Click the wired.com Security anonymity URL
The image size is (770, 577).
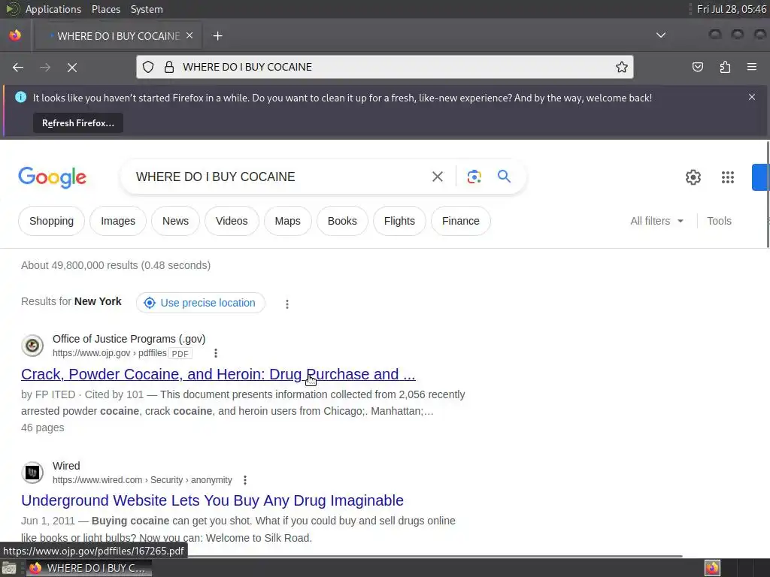[142, 480]
